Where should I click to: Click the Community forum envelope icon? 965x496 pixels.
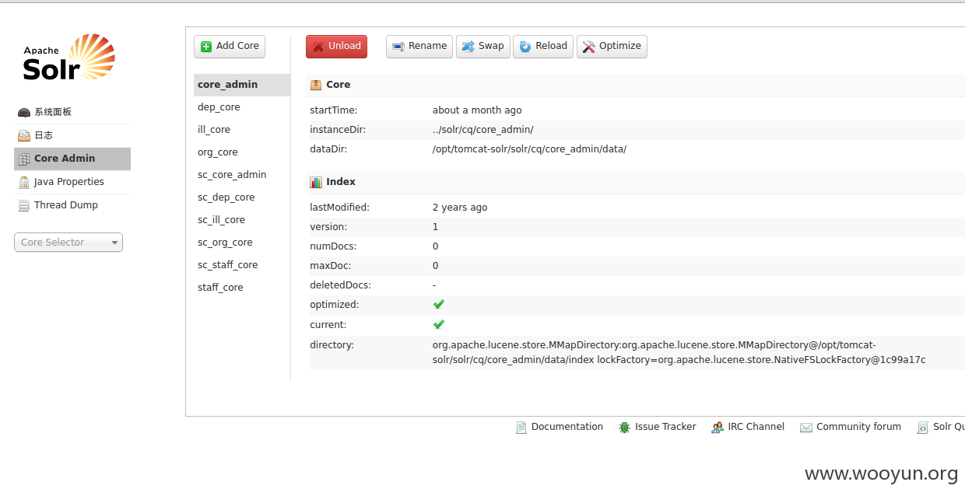pyautogui.click(x=806, y=428)
